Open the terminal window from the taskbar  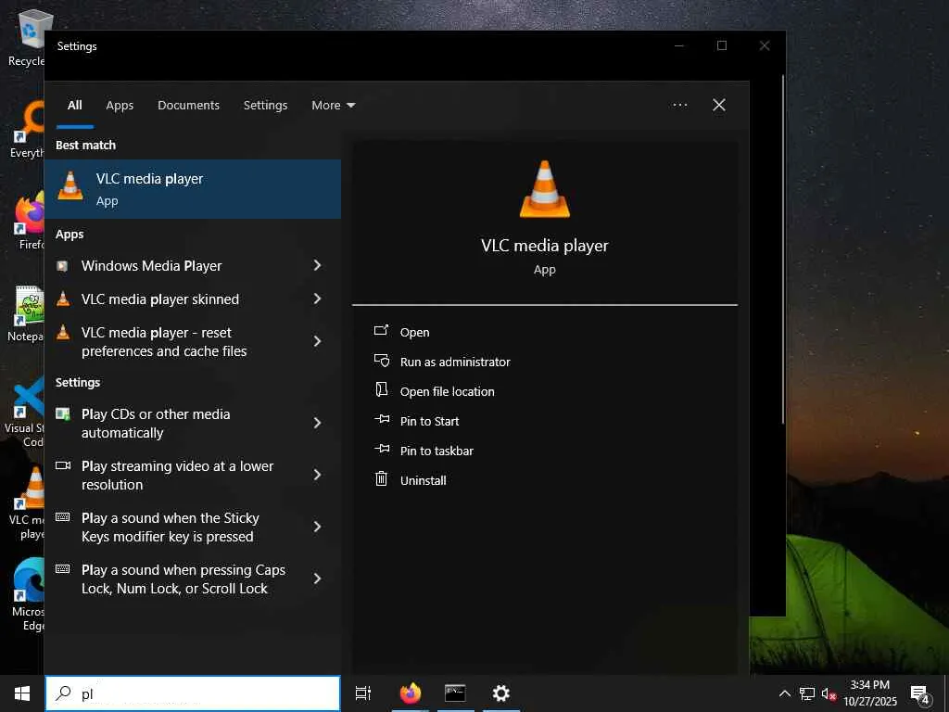(455, 693)
